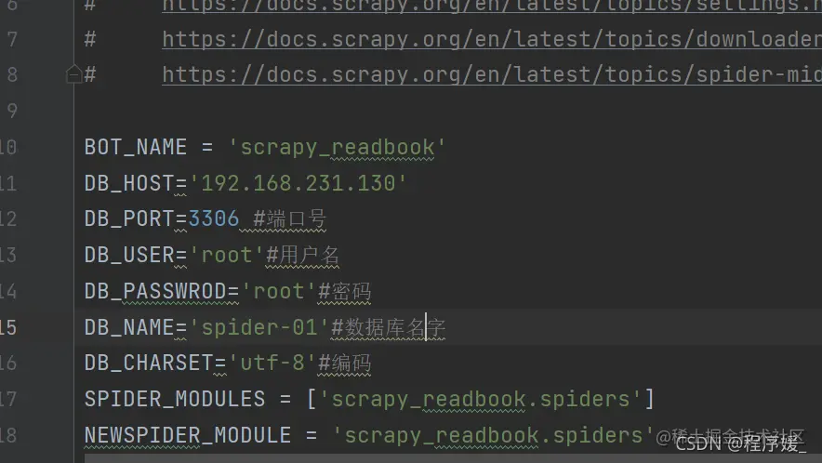The width and height of the screenshot is (822, 463).
Task: Click the SPIDER_MODULES variable
Action: [175, 399]
